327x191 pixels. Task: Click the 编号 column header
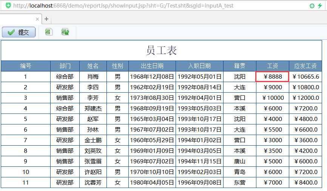(26, 66)
